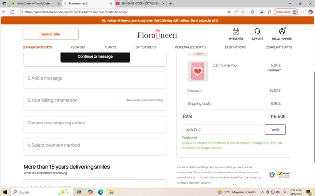Open Copilot app on the taskbar

(x=90, y=192)
